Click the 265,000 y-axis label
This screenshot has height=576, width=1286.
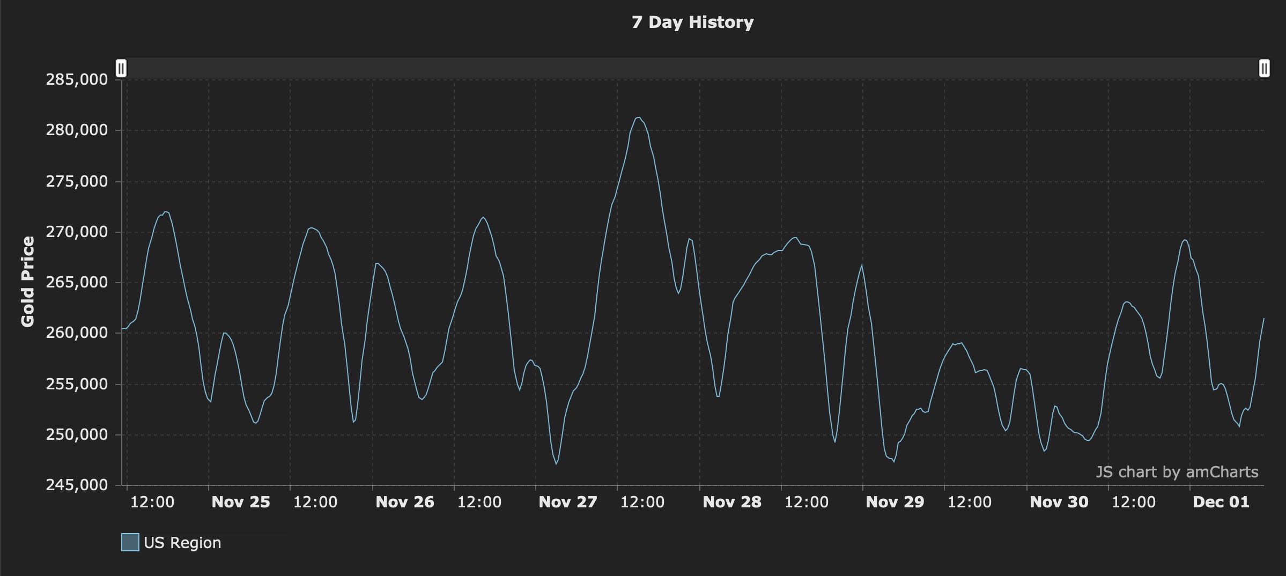pyautogui.click(x=77, y=282)
